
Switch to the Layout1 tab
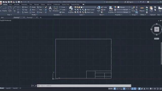8,88
